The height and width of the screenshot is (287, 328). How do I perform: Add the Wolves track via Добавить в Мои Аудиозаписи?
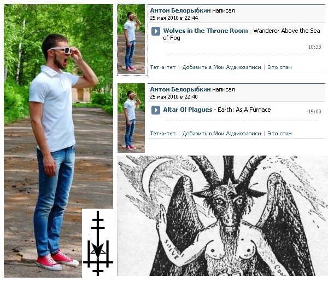coord(221,67)
